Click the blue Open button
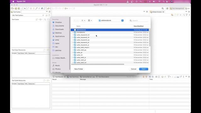This screenshot has height=113, width=201. [x=144, y=69]
